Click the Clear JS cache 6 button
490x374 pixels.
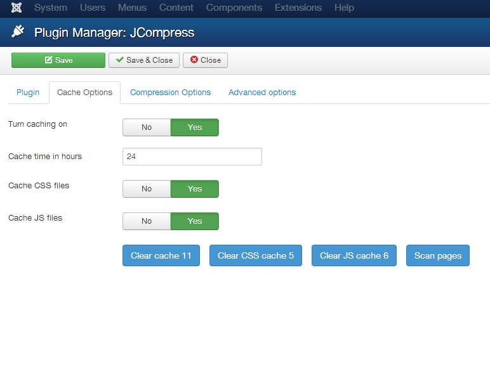[354, 255]
